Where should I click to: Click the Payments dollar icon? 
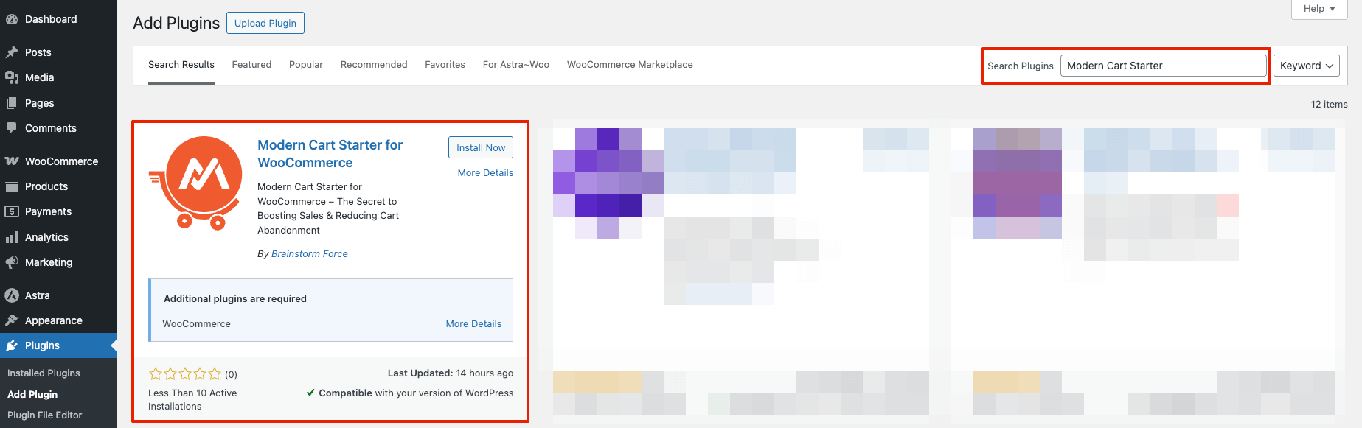coord(12,211)
